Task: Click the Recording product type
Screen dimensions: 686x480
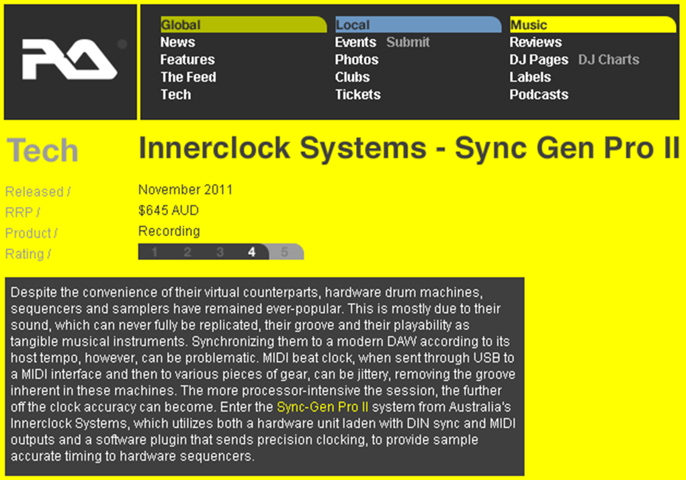Action: 169,231
